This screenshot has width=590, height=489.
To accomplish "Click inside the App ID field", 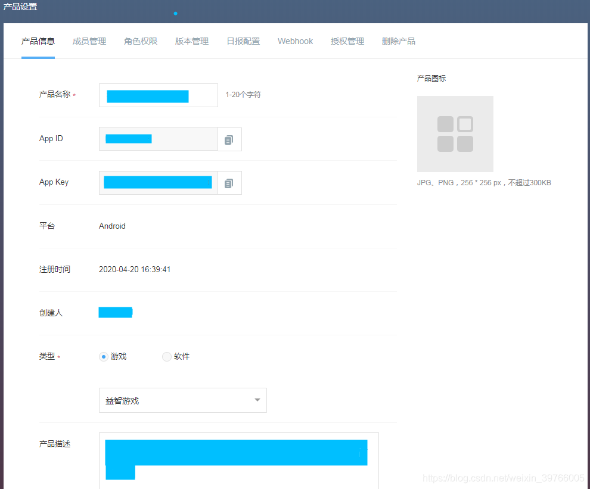I will tap(158, 139).
